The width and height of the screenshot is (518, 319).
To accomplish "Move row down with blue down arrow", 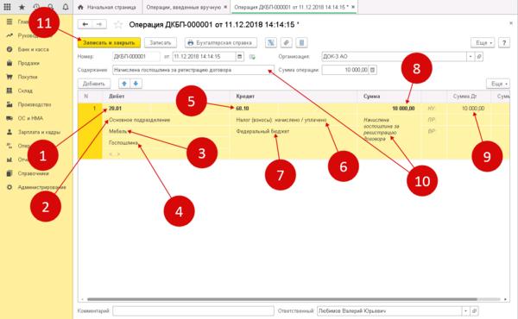I will pos(136,84).
